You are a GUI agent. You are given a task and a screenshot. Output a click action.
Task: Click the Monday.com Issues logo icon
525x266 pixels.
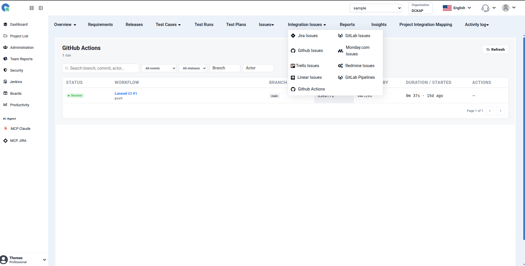coord(340,51)
